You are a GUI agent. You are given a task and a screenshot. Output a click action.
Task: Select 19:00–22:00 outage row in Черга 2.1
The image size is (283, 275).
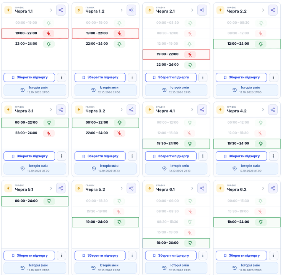(x=176, y=54)
